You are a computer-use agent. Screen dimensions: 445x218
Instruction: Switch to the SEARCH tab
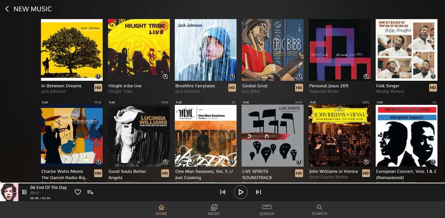319,210
